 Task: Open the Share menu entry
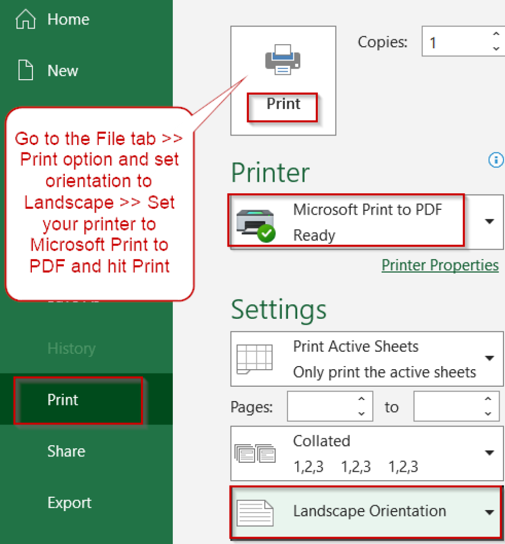66,451
